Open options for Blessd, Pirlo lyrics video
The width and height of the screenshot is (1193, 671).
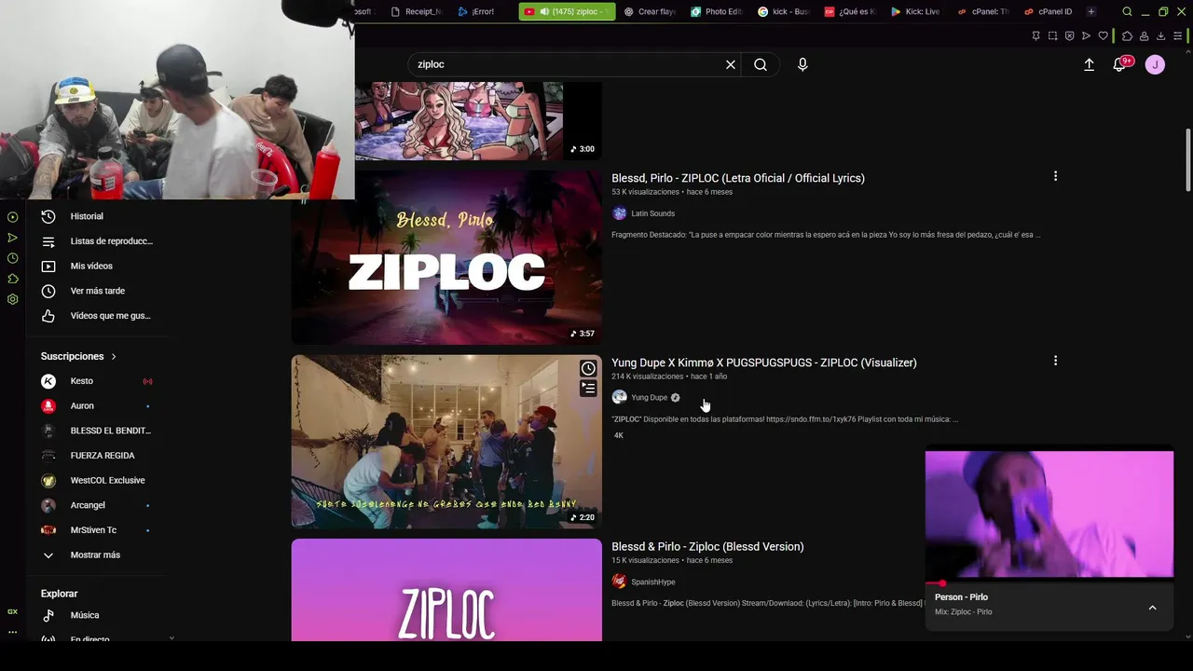click(x=1055, y=176)
